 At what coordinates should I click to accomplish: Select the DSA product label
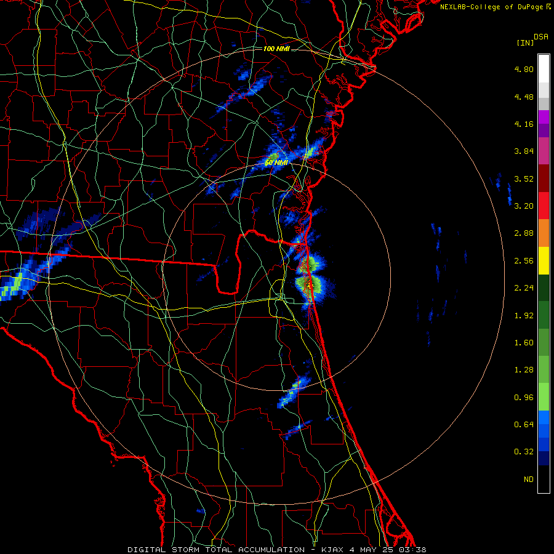pyautogui.click(x=541, y=37)
